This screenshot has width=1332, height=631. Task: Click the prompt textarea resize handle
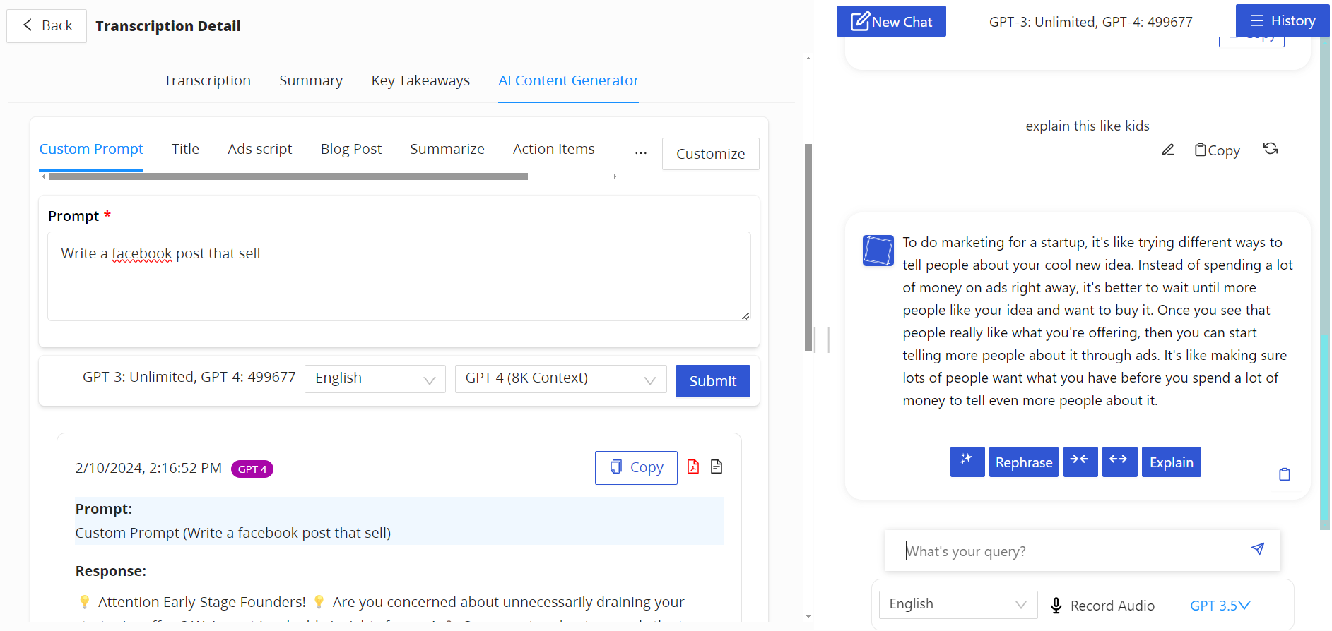(745, 315)
